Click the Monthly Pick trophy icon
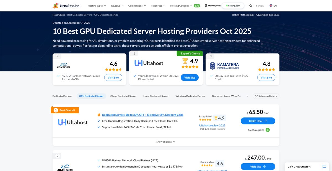The width and height of the screenshot is (332, 171). coord(206,6)
